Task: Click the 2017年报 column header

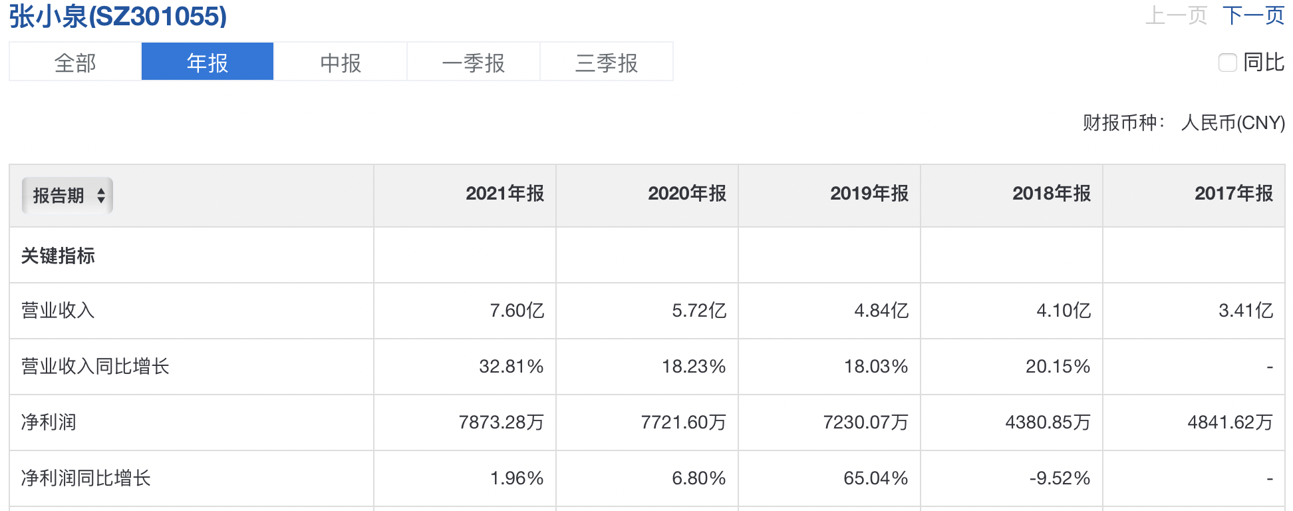Action: pyautogui.click(x=1234, y=194)
